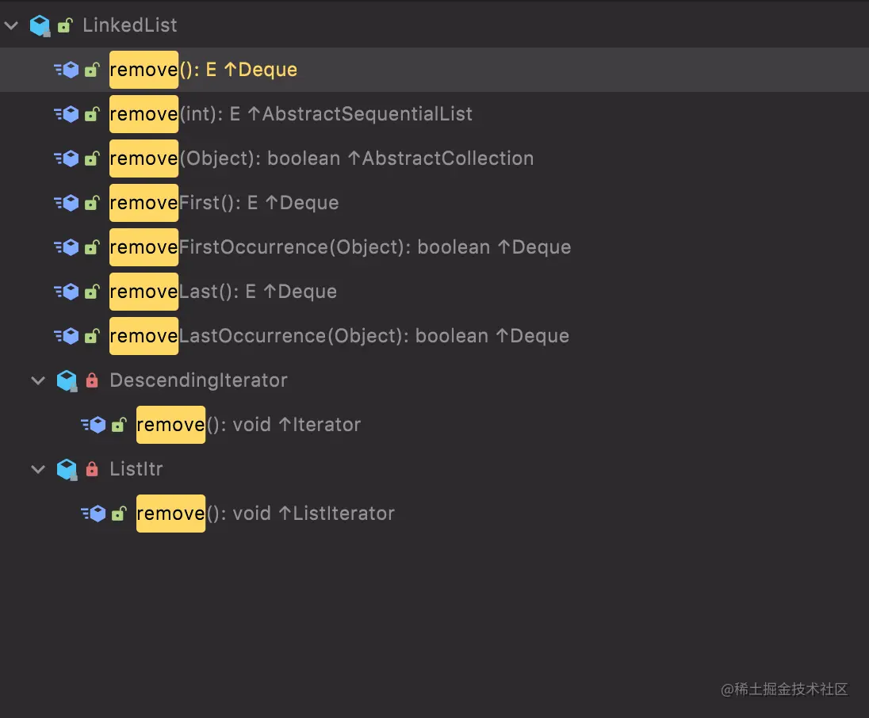The image size is (869, 718).
Task: Collapse the DescendingIterator node
Action: 38,380
